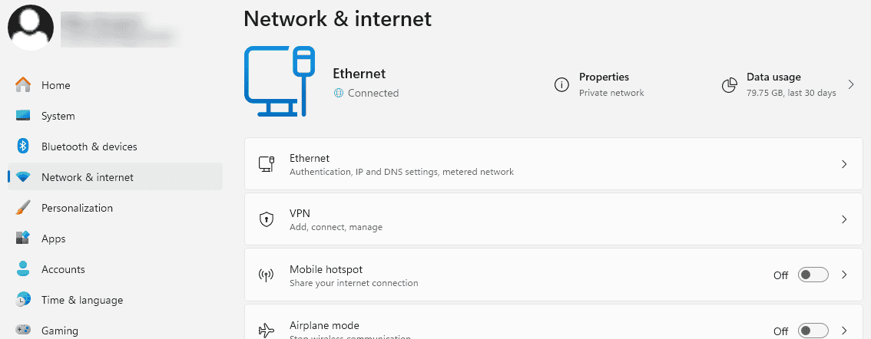The width and height of the screenshot is (871, 339).
Task: Click the Bluetooth icon in sidebar
Action: tap(23, 146)
